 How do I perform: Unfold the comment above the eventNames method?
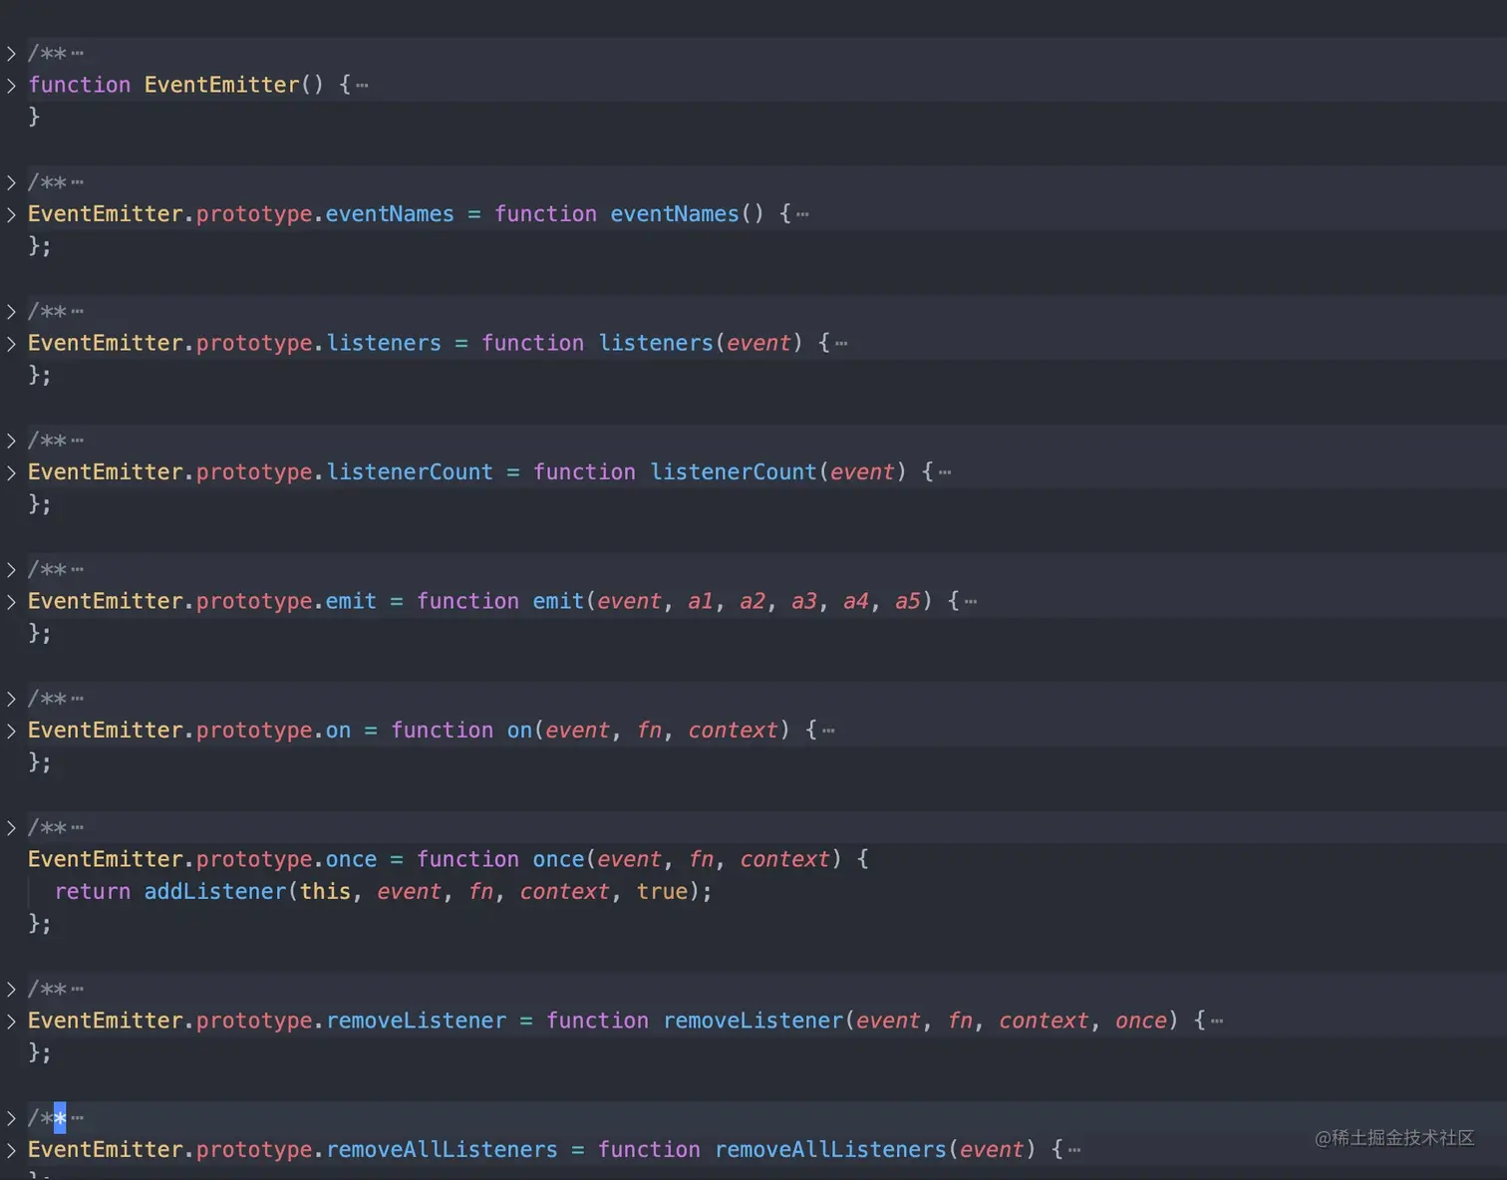tap(11, 182)
